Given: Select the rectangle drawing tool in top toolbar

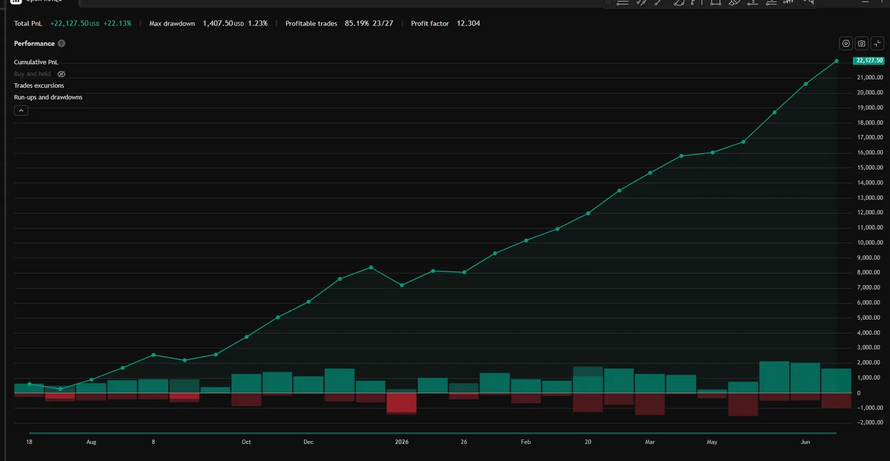Looking at the screenshot, I should 716,3.
